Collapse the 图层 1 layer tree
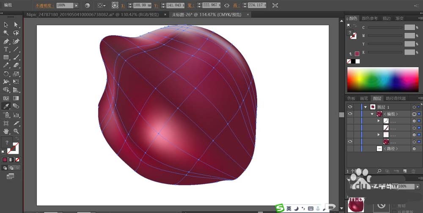This screenshot has height=213, width=423. tap(365, 107)
